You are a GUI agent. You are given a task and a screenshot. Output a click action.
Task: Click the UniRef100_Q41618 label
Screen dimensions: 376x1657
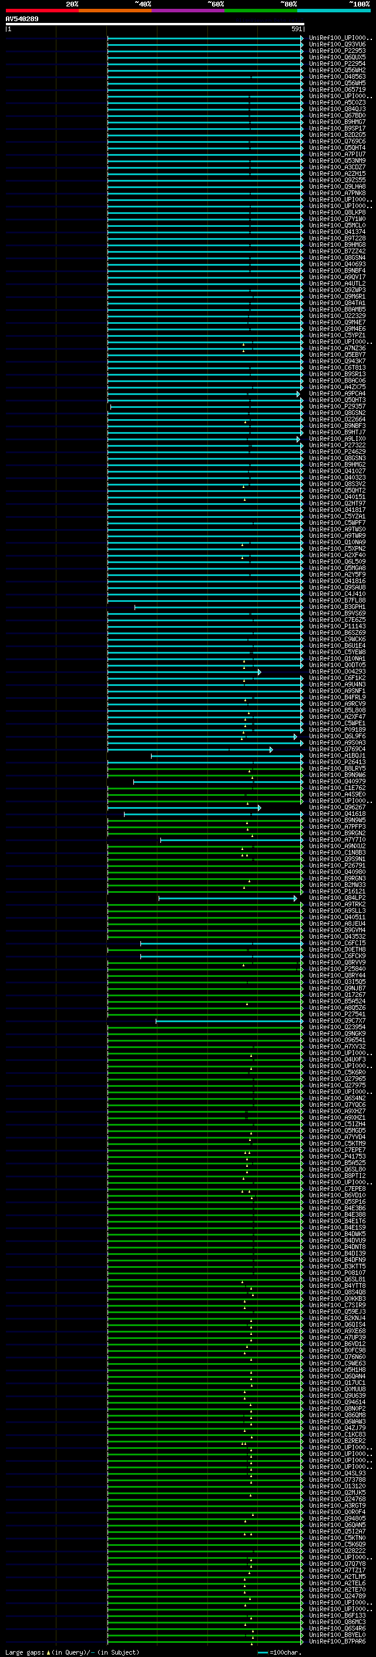(x=337, y=814)
